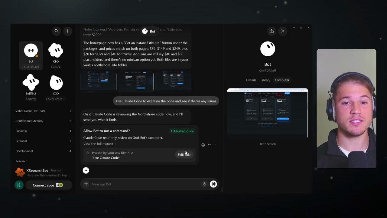Expand the Business group

pos(43,131)
